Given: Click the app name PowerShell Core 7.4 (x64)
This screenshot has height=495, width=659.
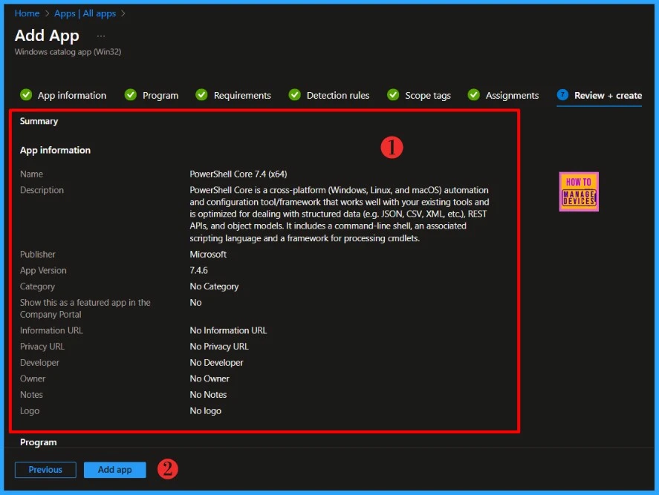Looking at the screenshot, I should pyautogui.click(x=238, y=174).
